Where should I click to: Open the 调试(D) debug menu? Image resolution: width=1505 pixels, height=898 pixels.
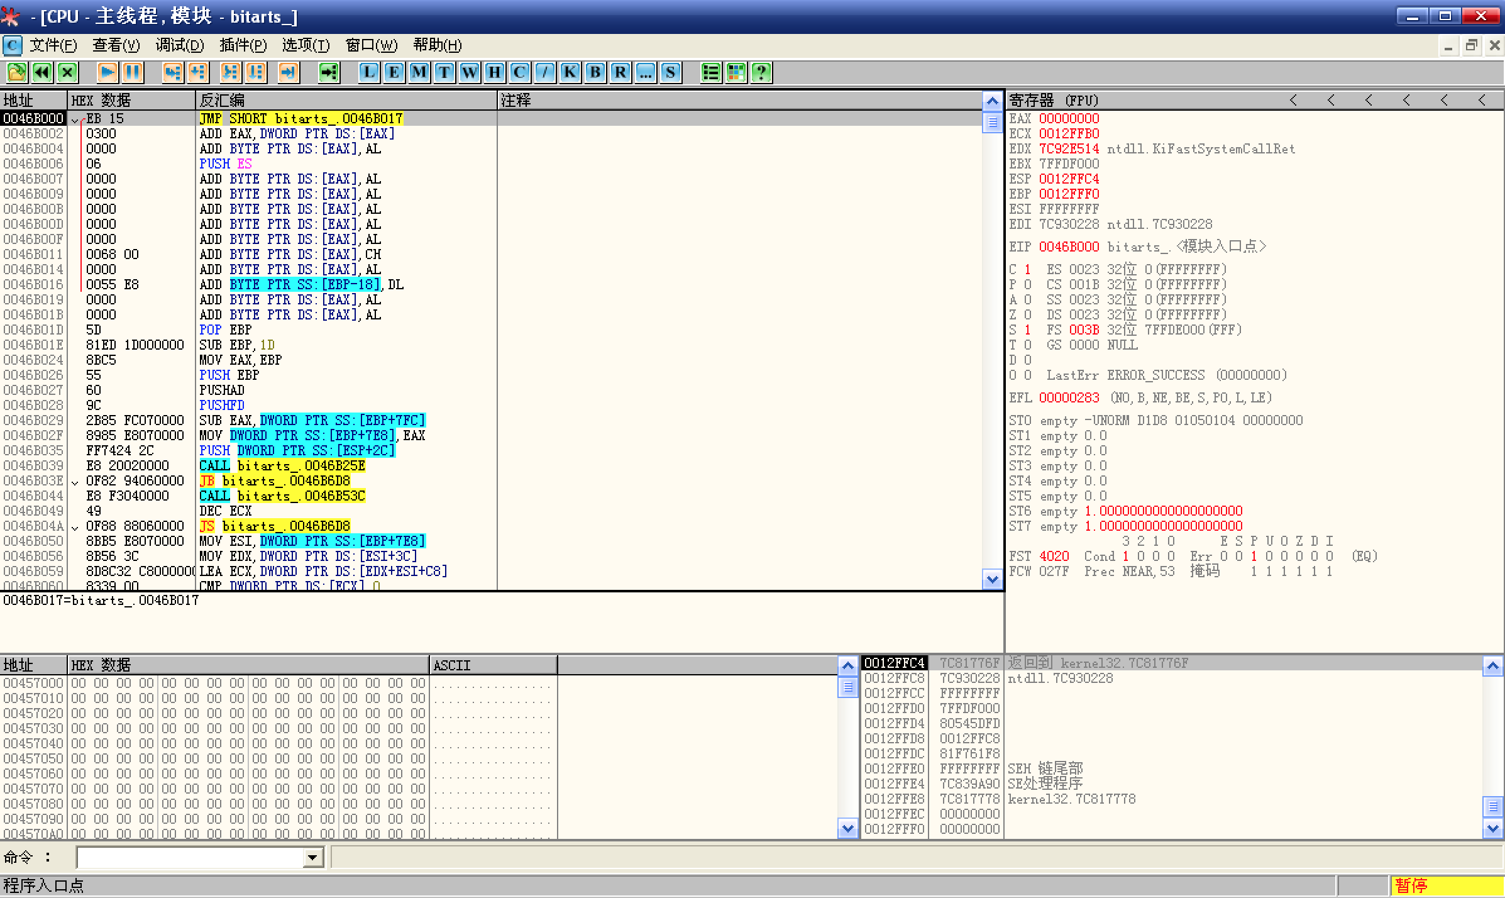[180, 45]
